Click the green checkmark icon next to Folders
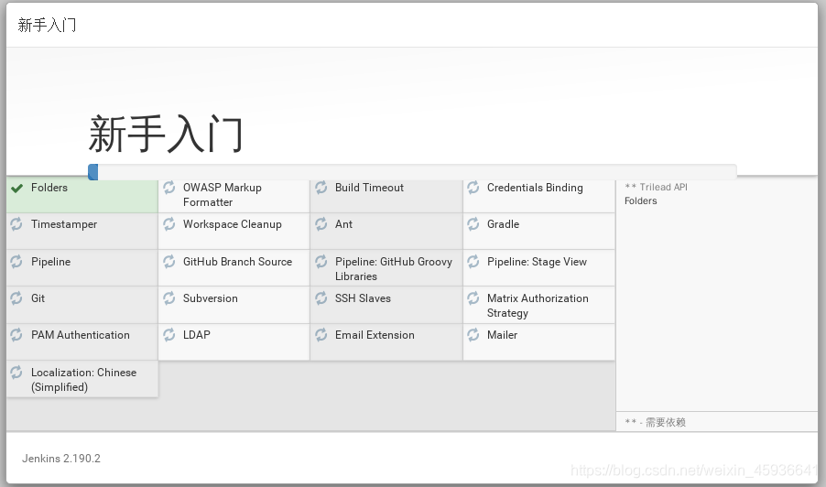The height and width of the screenshot is (487, 826). tap(16, 188)
